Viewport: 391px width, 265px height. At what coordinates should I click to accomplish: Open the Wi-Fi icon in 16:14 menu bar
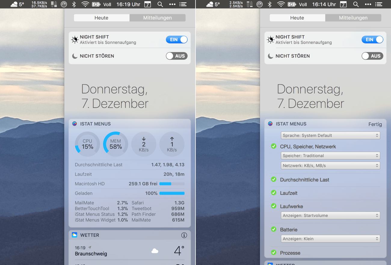(x=281, y=4)
